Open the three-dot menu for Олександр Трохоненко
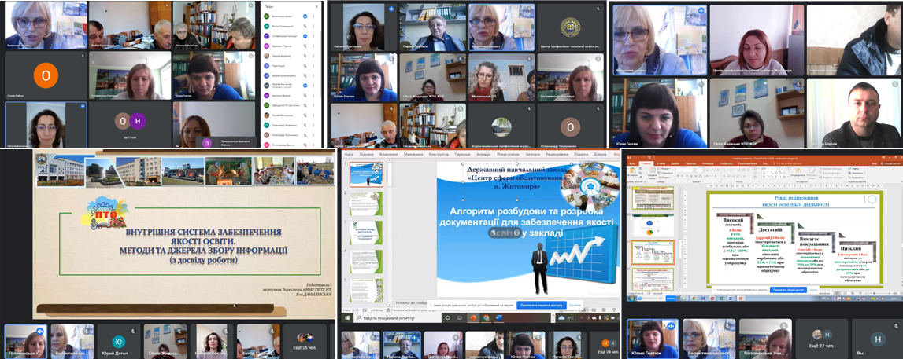Image resolution: width=903 pixels, height=359 pixels. [x=313, y=134]
